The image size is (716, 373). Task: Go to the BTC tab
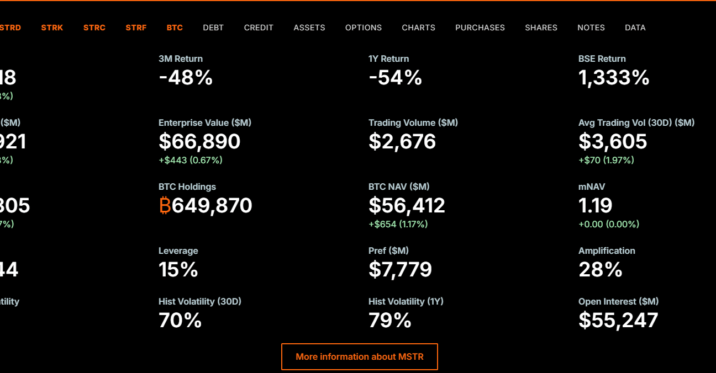[175, 28]
